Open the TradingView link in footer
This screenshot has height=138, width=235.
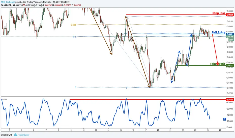(x=24, y=135)
